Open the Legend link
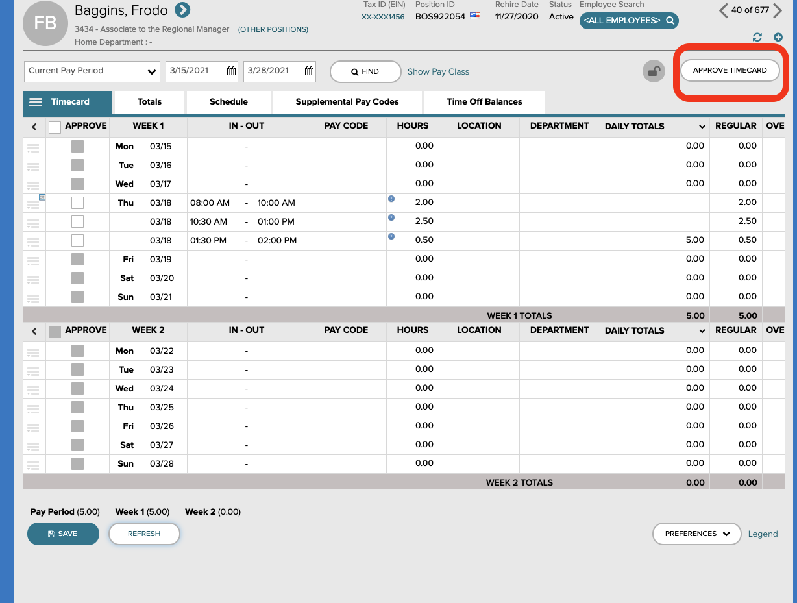The width and height of the screenshot is (797, 603). click(x=763, y=534)
